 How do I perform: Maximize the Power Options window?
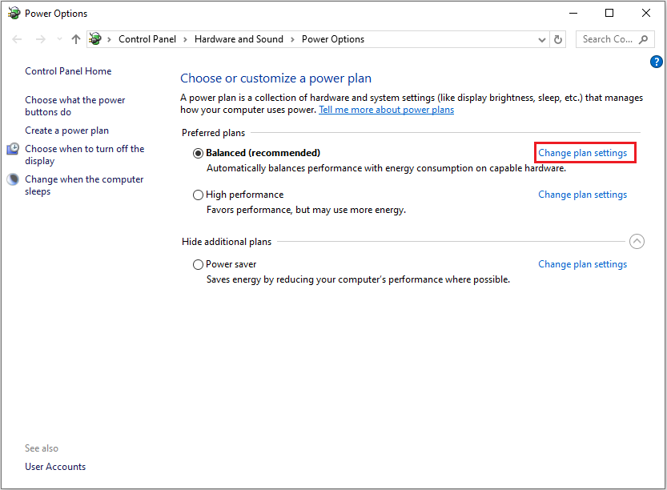coord(609,13)
